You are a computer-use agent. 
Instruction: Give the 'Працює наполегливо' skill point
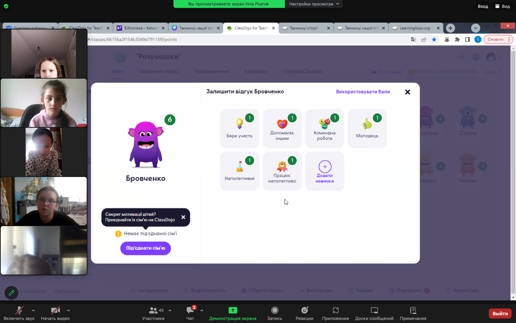click(282, 171)
